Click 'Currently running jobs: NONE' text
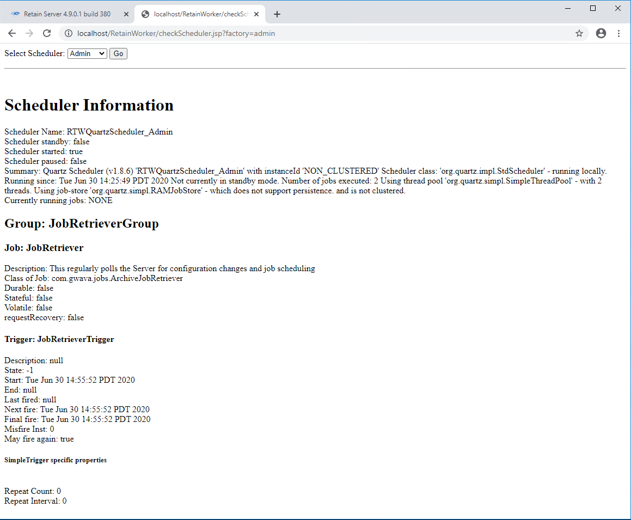 coord(58,200)
